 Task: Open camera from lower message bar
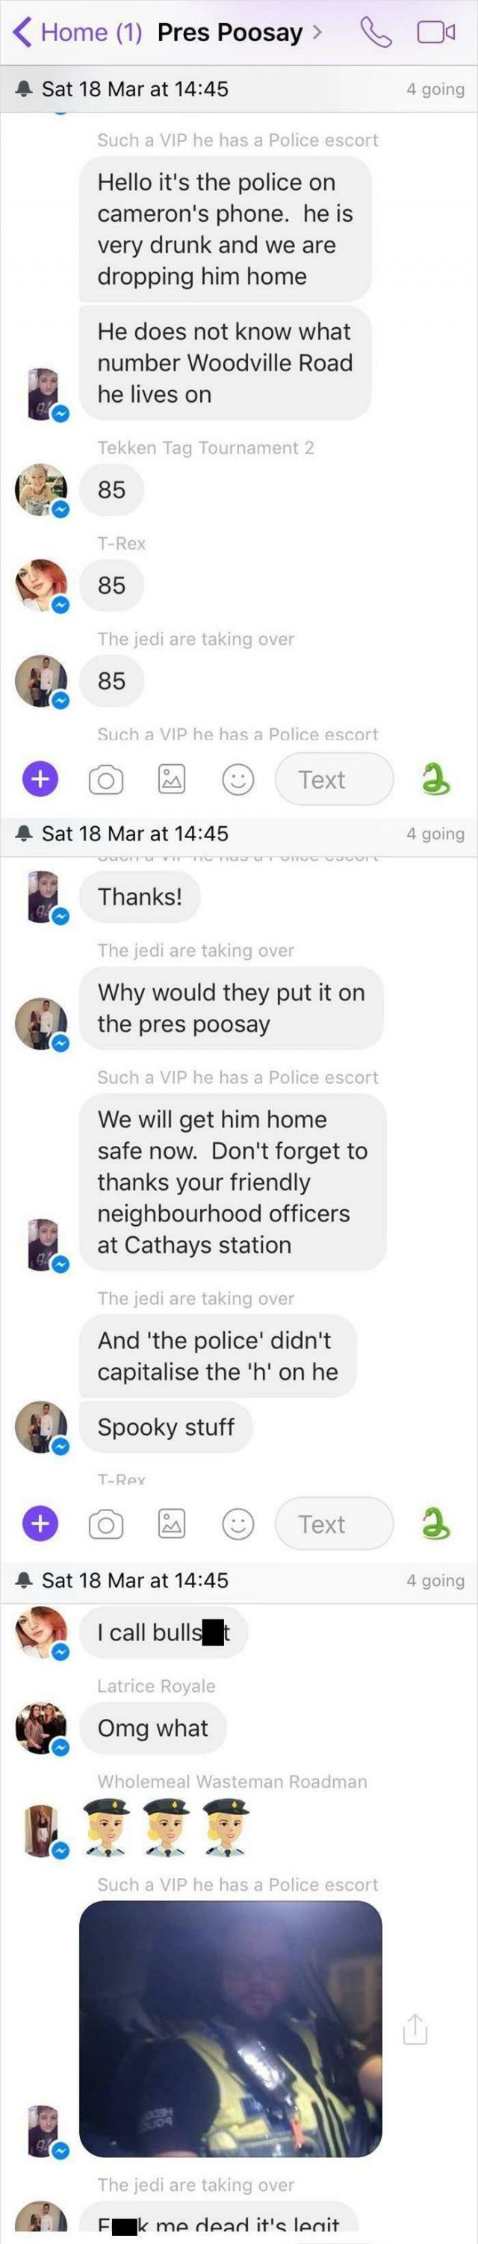(x=105, y=1524)
